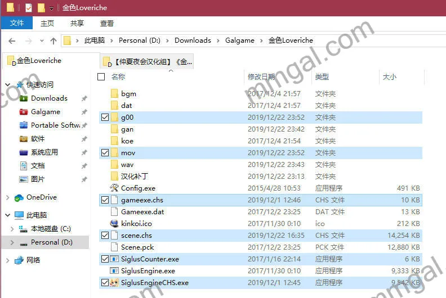Sort files by the 修改日期 column header
This screenshot has height=298, width=446.
coord(261,77)
